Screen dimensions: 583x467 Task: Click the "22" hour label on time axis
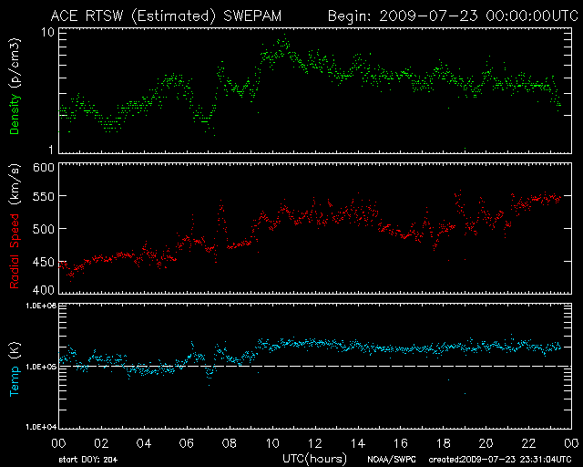click(528, 443)
